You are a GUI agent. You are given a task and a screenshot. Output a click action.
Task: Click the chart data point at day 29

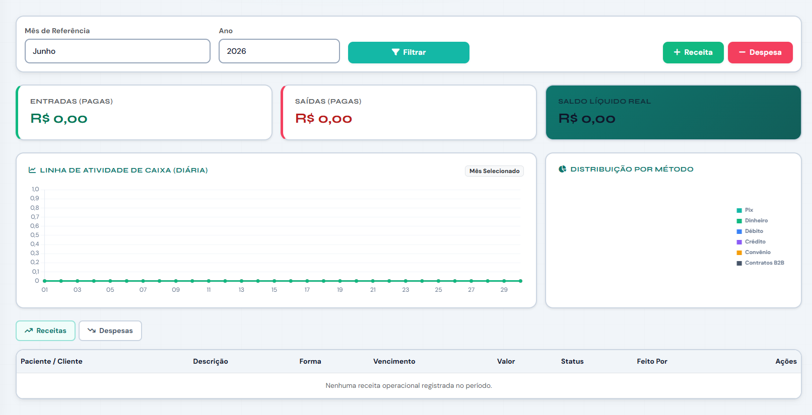504,281
